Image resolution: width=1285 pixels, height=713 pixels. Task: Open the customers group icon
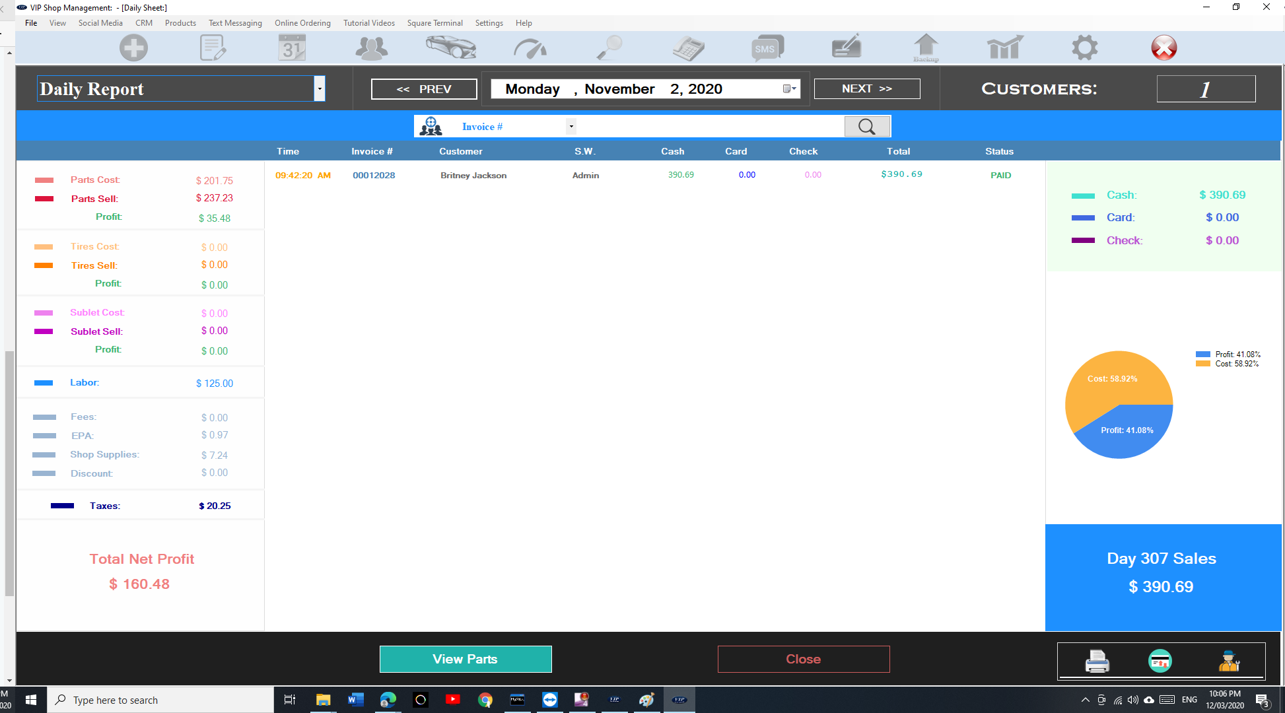(x=371, y=48)
